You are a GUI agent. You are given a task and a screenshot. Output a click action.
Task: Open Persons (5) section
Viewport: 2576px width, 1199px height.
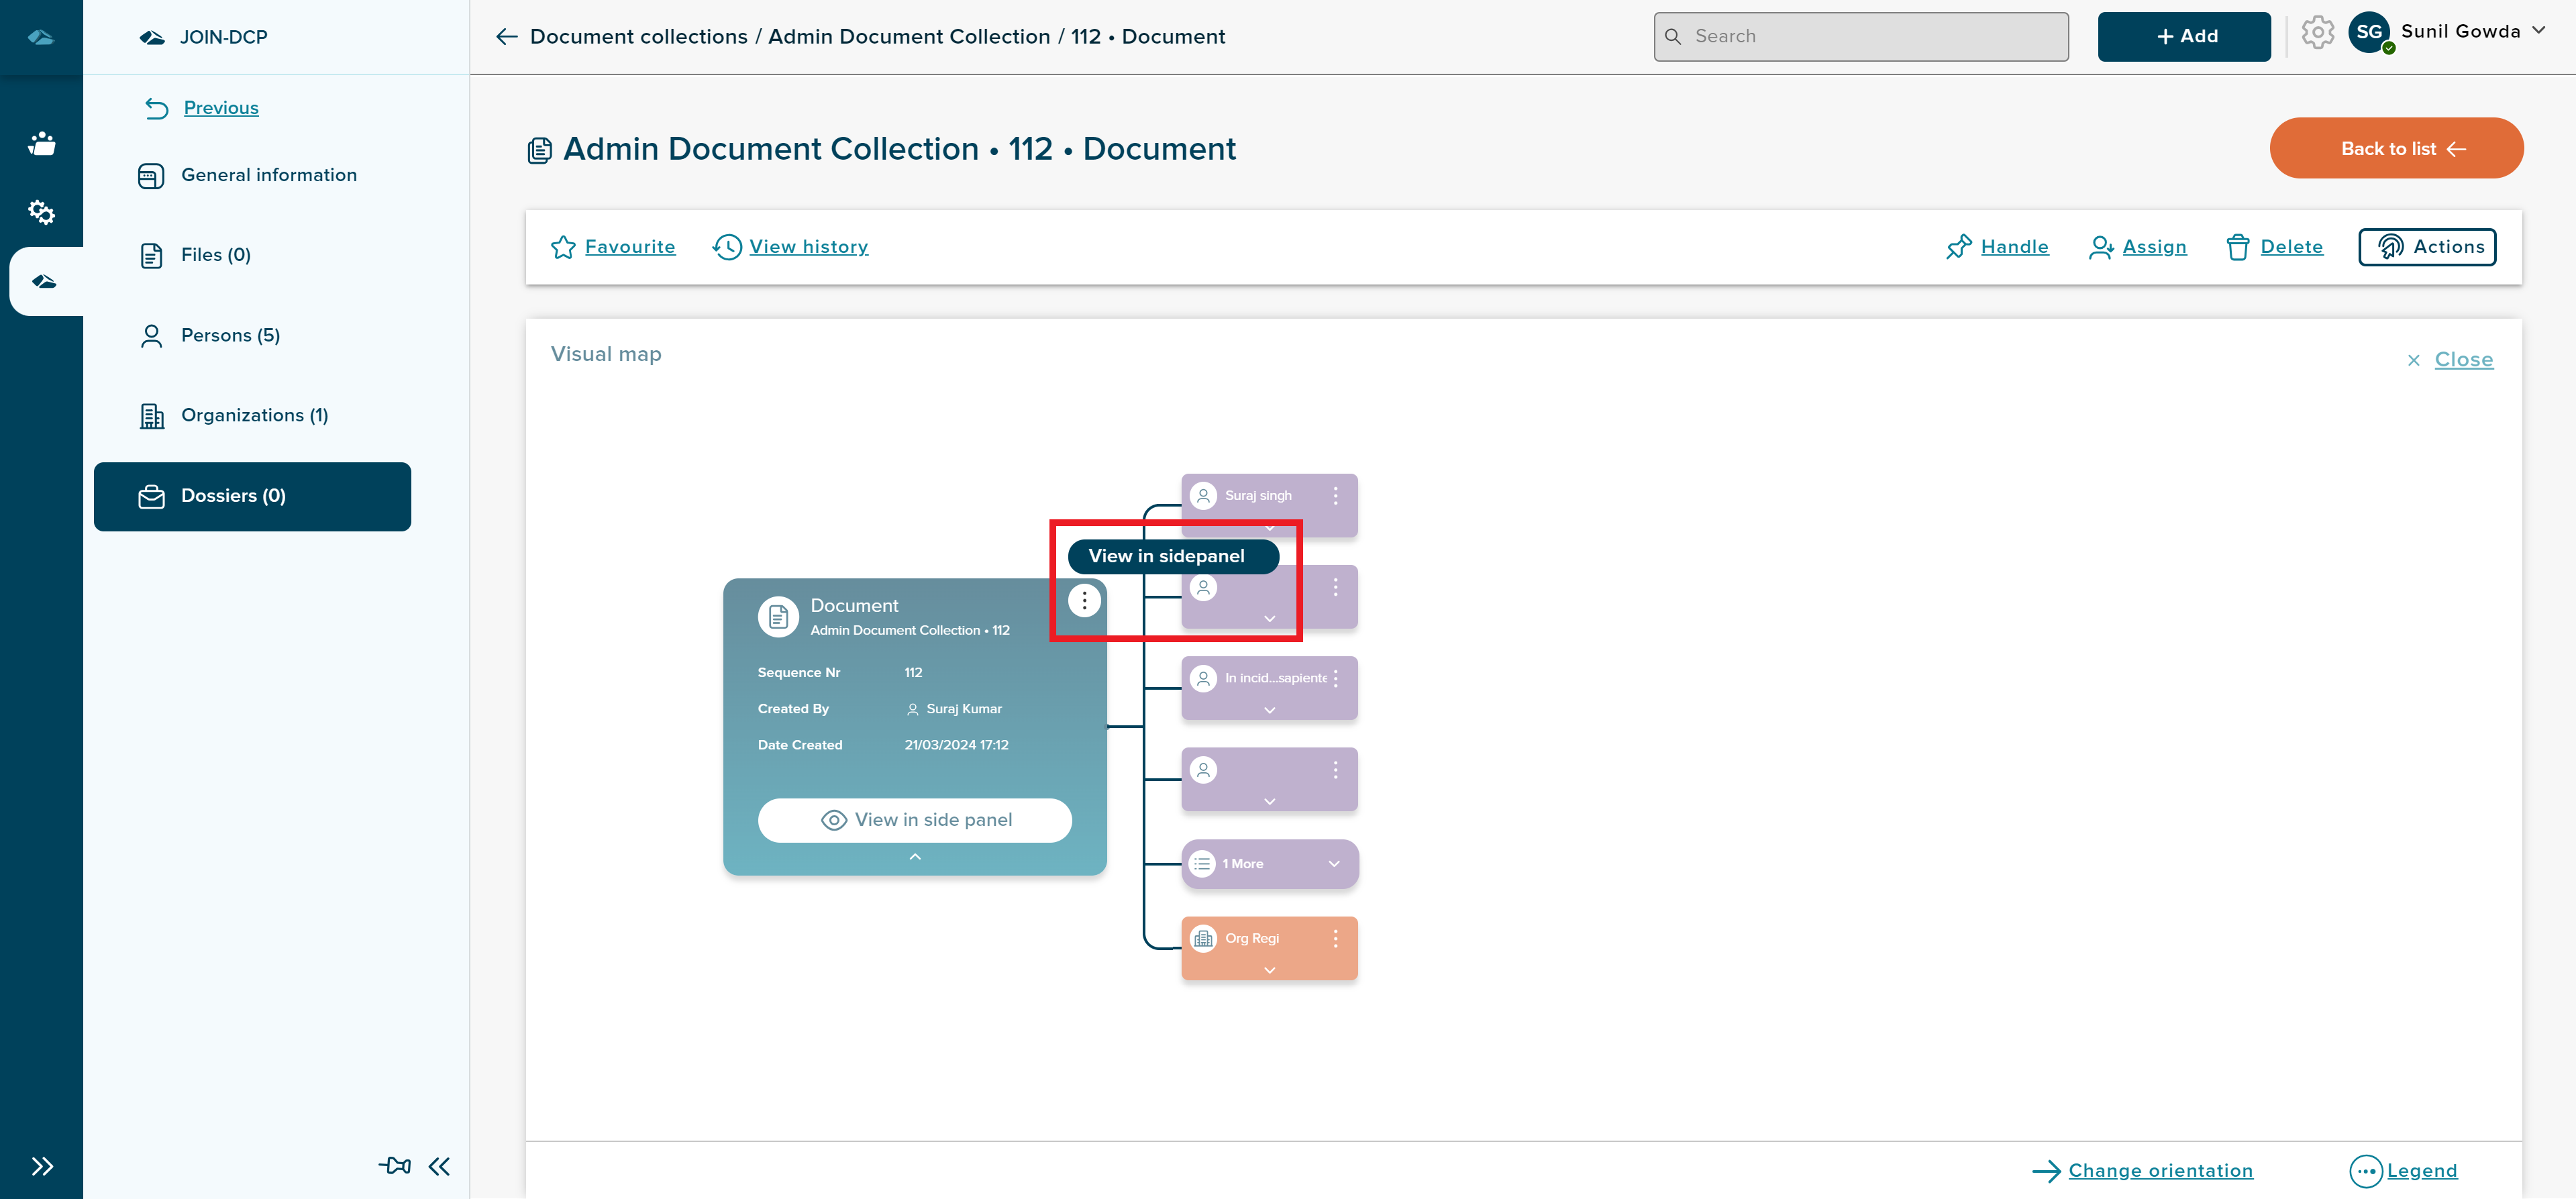coord(230,335)
